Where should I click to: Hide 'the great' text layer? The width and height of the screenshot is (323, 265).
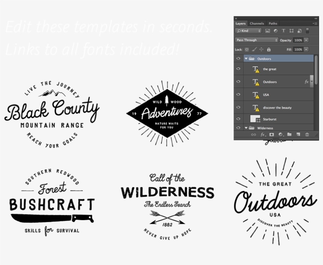238,69
